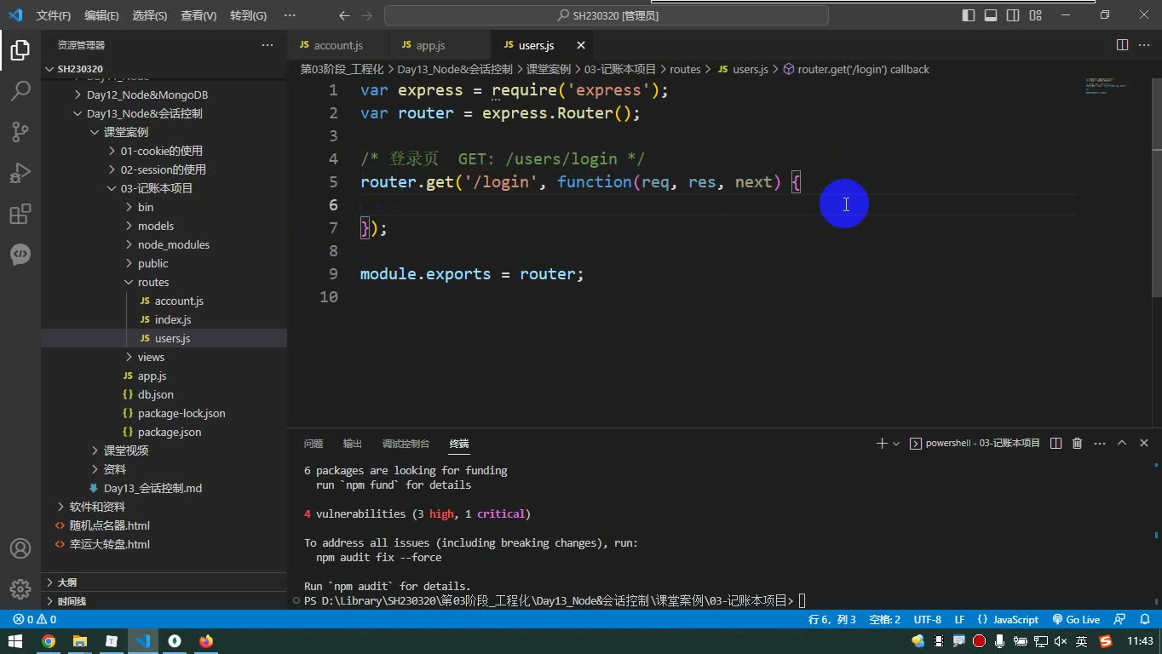
Task: Open 行 6, 列 3 go-to-line indicator
Action: (x=832, y=620)
